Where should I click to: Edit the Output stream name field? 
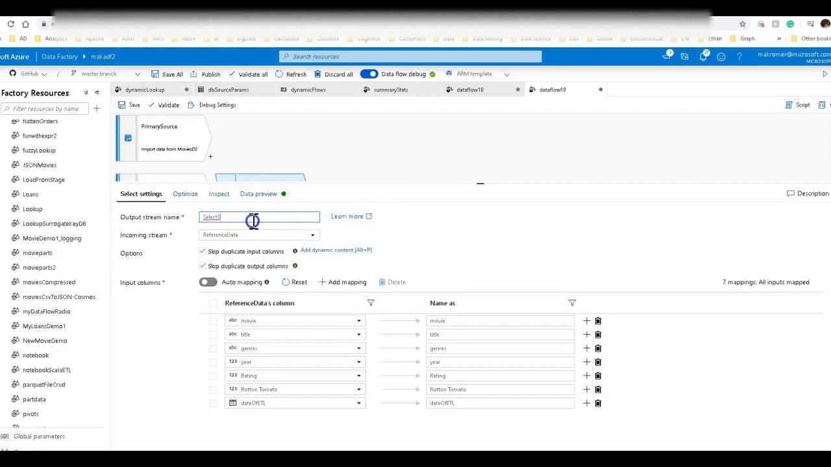(259, 217)
